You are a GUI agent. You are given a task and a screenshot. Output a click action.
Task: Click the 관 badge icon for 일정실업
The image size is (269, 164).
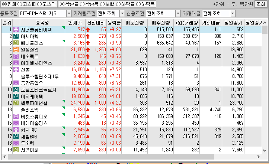click(x=16, y=49)
